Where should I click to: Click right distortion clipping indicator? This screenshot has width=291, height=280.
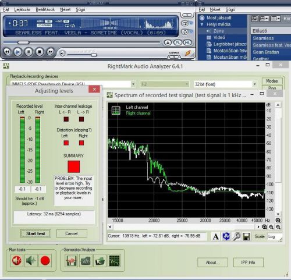[81, 143]
